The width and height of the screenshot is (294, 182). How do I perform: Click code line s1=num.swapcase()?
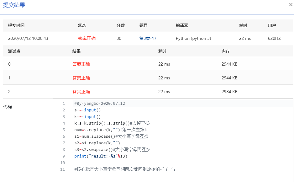click(111, 136)
